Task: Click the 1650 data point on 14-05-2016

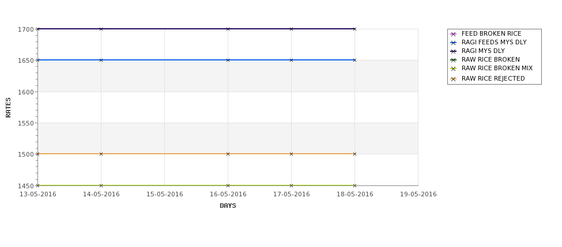Action: coord(101,60)
